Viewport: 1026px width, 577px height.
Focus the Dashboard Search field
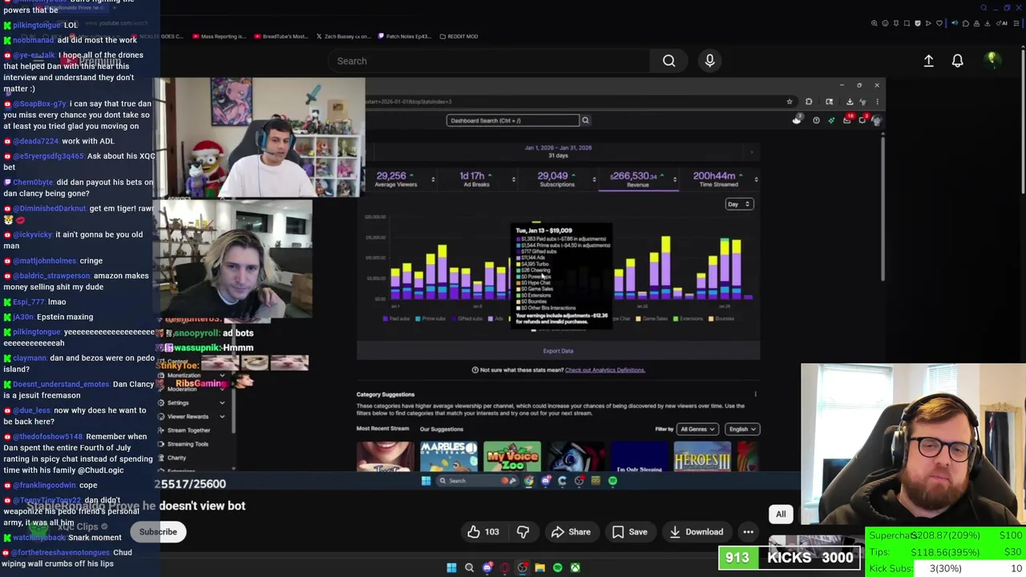point(512,120)
